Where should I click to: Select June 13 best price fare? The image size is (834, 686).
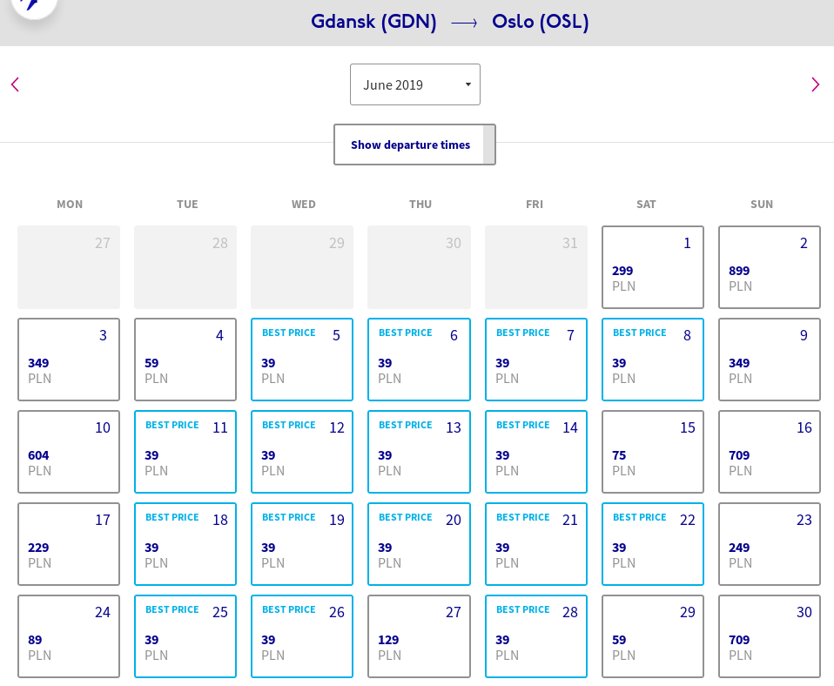(x=419, y=452)
